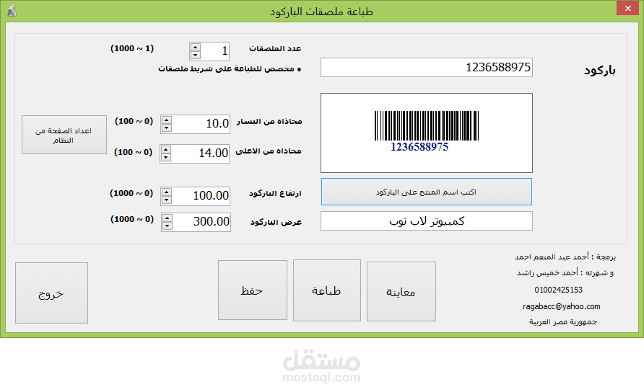Click the ارتفاع الباركود label
Viewport: 644px width, 392px height.
click(x=275, y=194)
